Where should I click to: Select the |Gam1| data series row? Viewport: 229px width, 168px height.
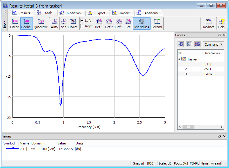point(209,74)
